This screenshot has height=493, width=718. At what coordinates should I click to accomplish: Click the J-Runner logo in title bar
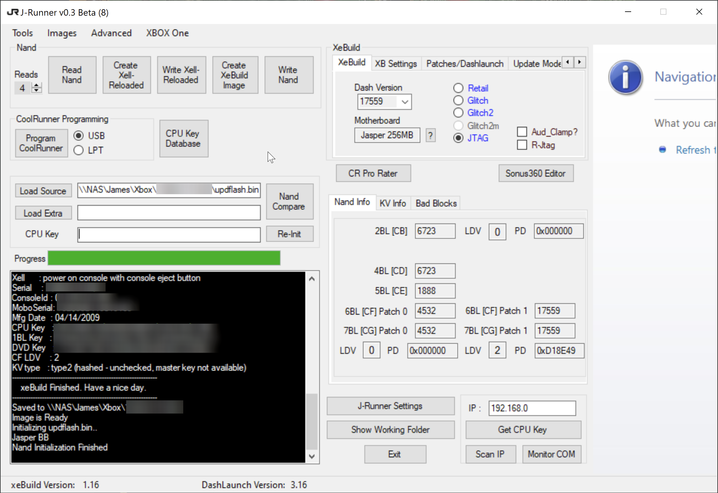(12, 12)
